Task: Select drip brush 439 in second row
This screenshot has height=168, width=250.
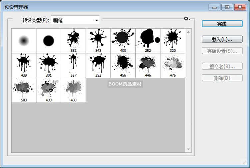Action: tap(24, 66)
